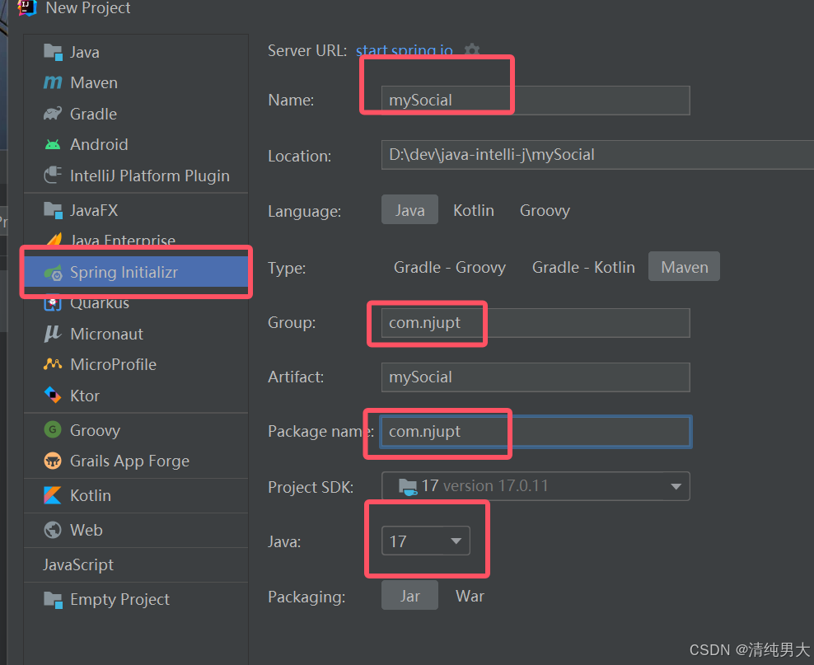Click the Java Enterprise flame icon
This screenshot has height=665, width=814.
[x=54, y=240]
